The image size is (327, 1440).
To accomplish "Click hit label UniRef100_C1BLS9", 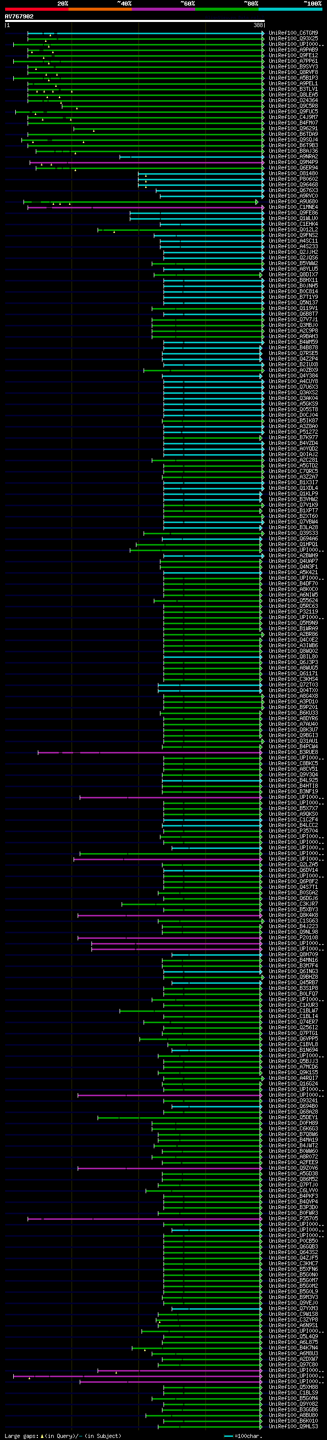I will [x=293, y=1392].
